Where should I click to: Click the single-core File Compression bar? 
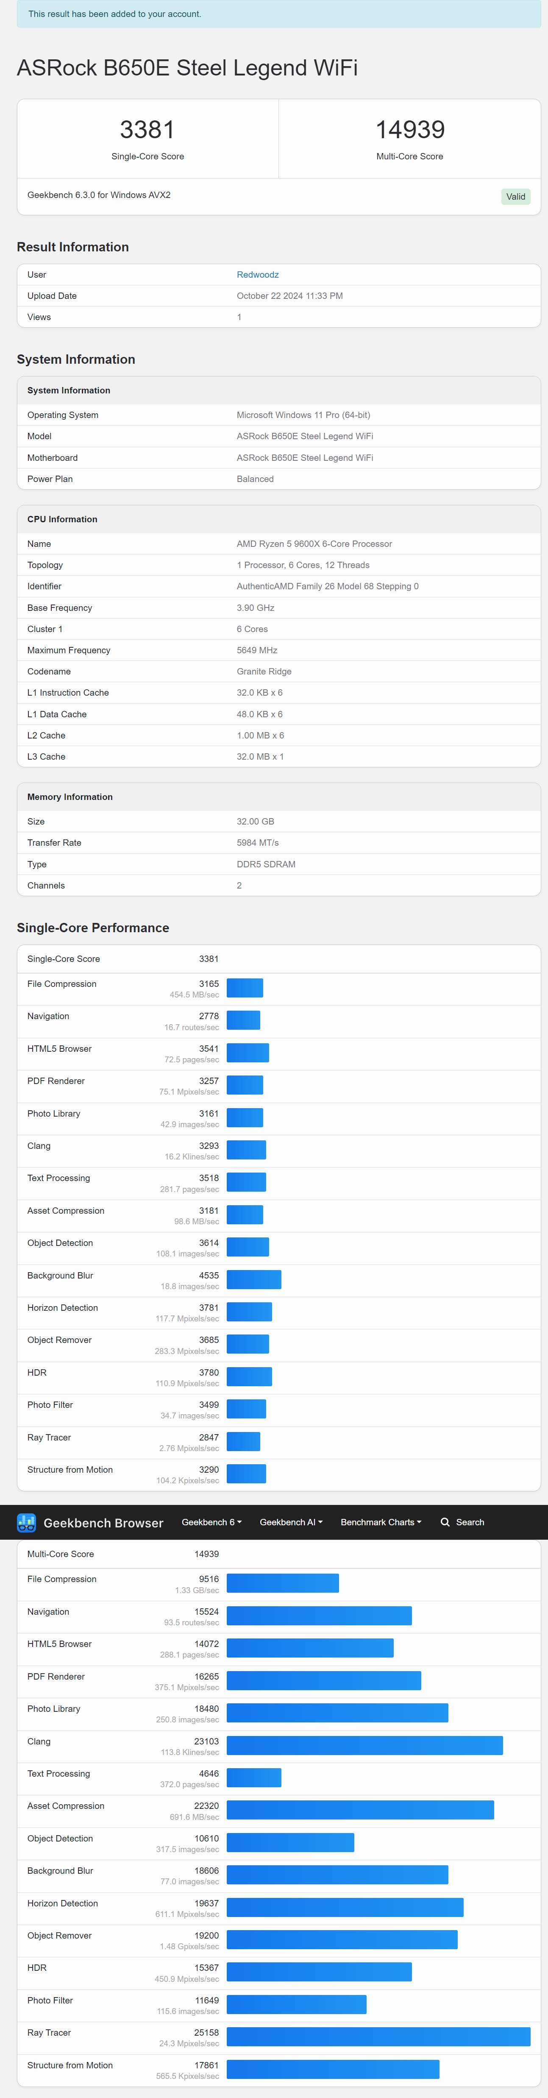(245, 988)
